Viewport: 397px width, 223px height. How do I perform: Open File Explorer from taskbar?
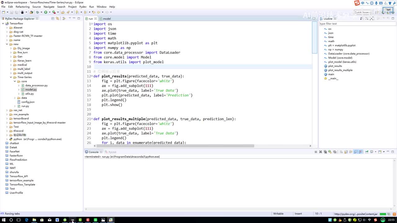[34, 220]
